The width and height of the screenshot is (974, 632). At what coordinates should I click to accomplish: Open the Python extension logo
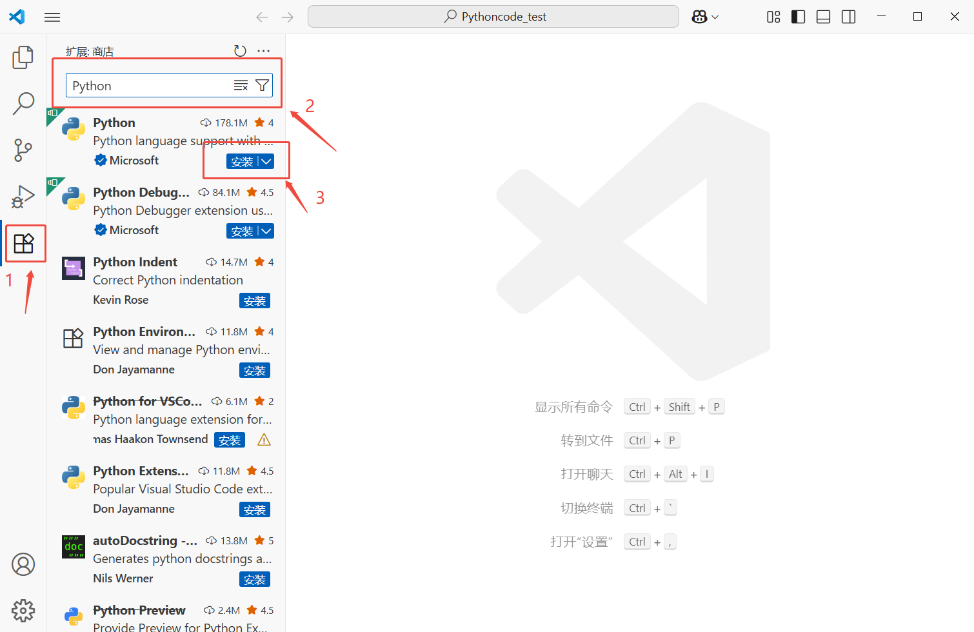click(74, 129)
